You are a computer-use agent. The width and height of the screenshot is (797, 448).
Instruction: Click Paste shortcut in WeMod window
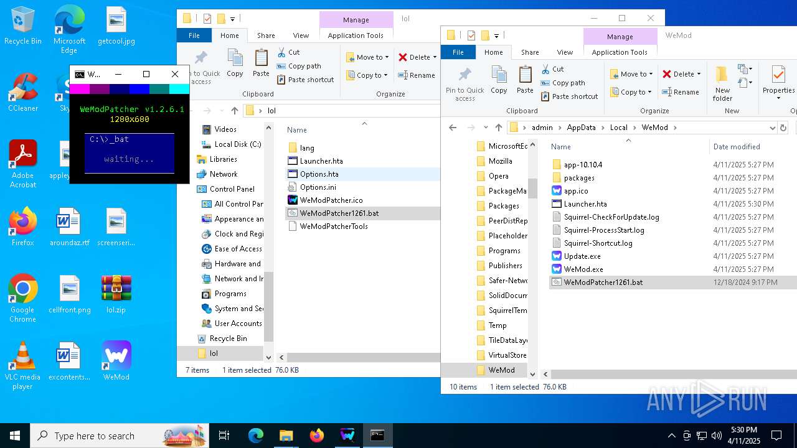[x=569, y=96]
